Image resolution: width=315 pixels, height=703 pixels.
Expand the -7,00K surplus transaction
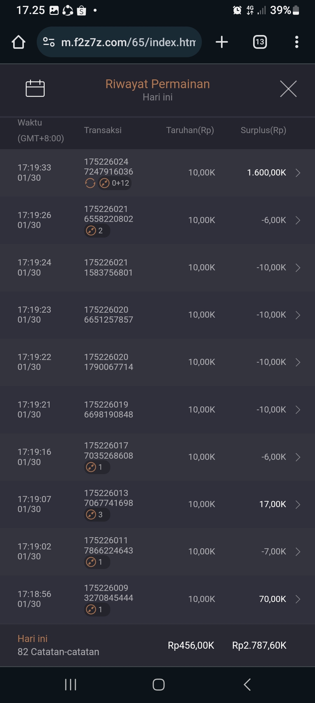pos(298,552)
